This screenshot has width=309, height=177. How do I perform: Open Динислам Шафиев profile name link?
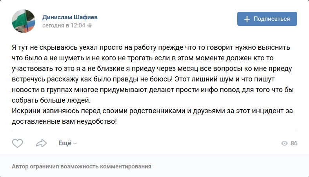pos(70,17)
